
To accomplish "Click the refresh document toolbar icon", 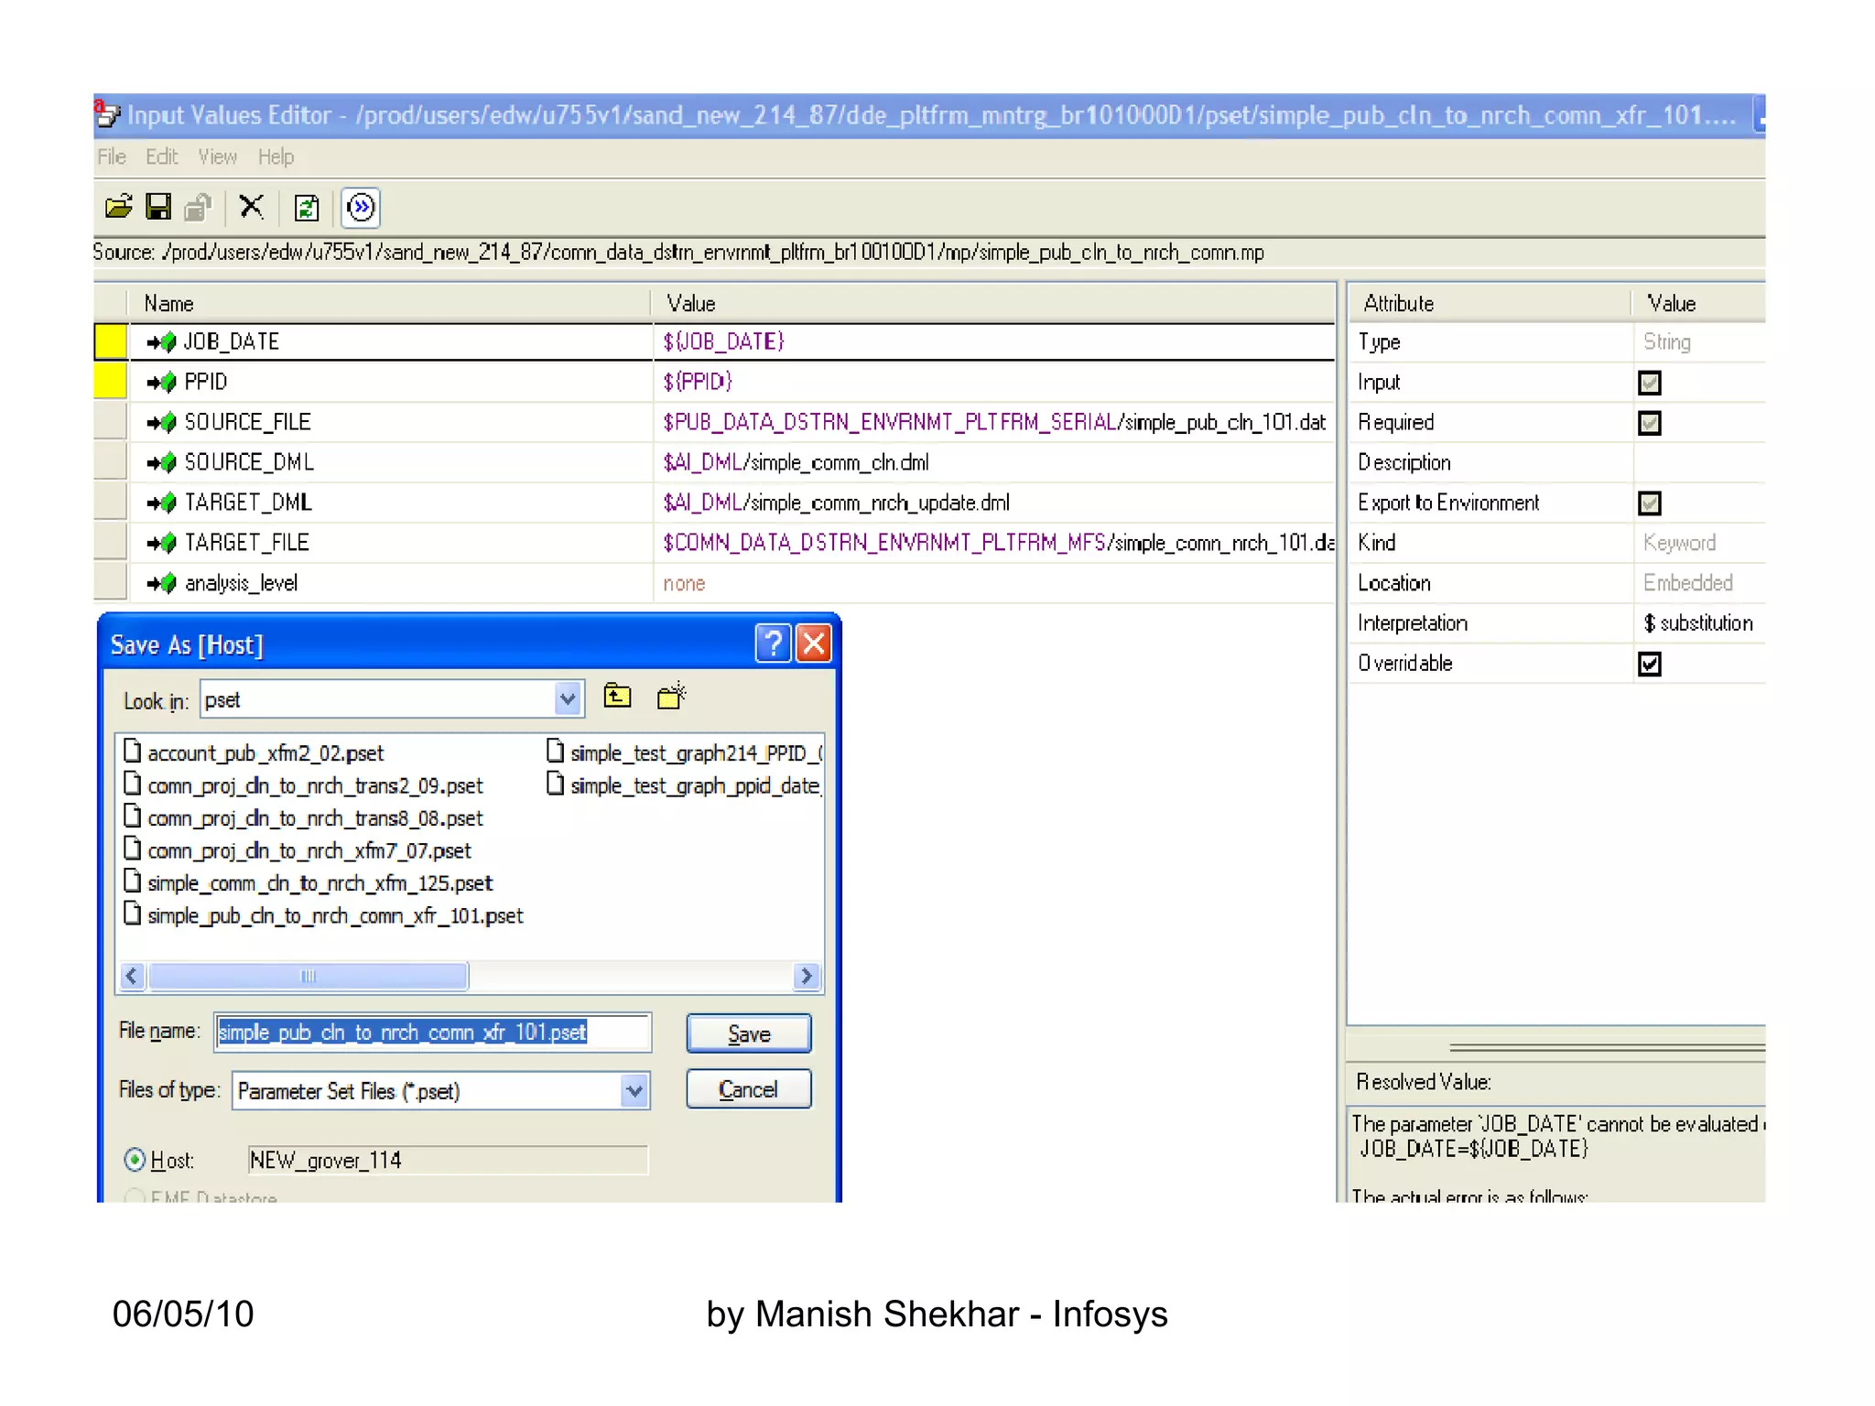I will (307, 208).
